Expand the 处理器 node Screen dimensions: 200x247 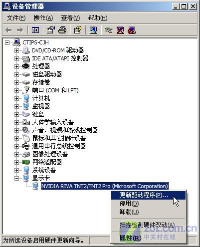click(16, 66)
